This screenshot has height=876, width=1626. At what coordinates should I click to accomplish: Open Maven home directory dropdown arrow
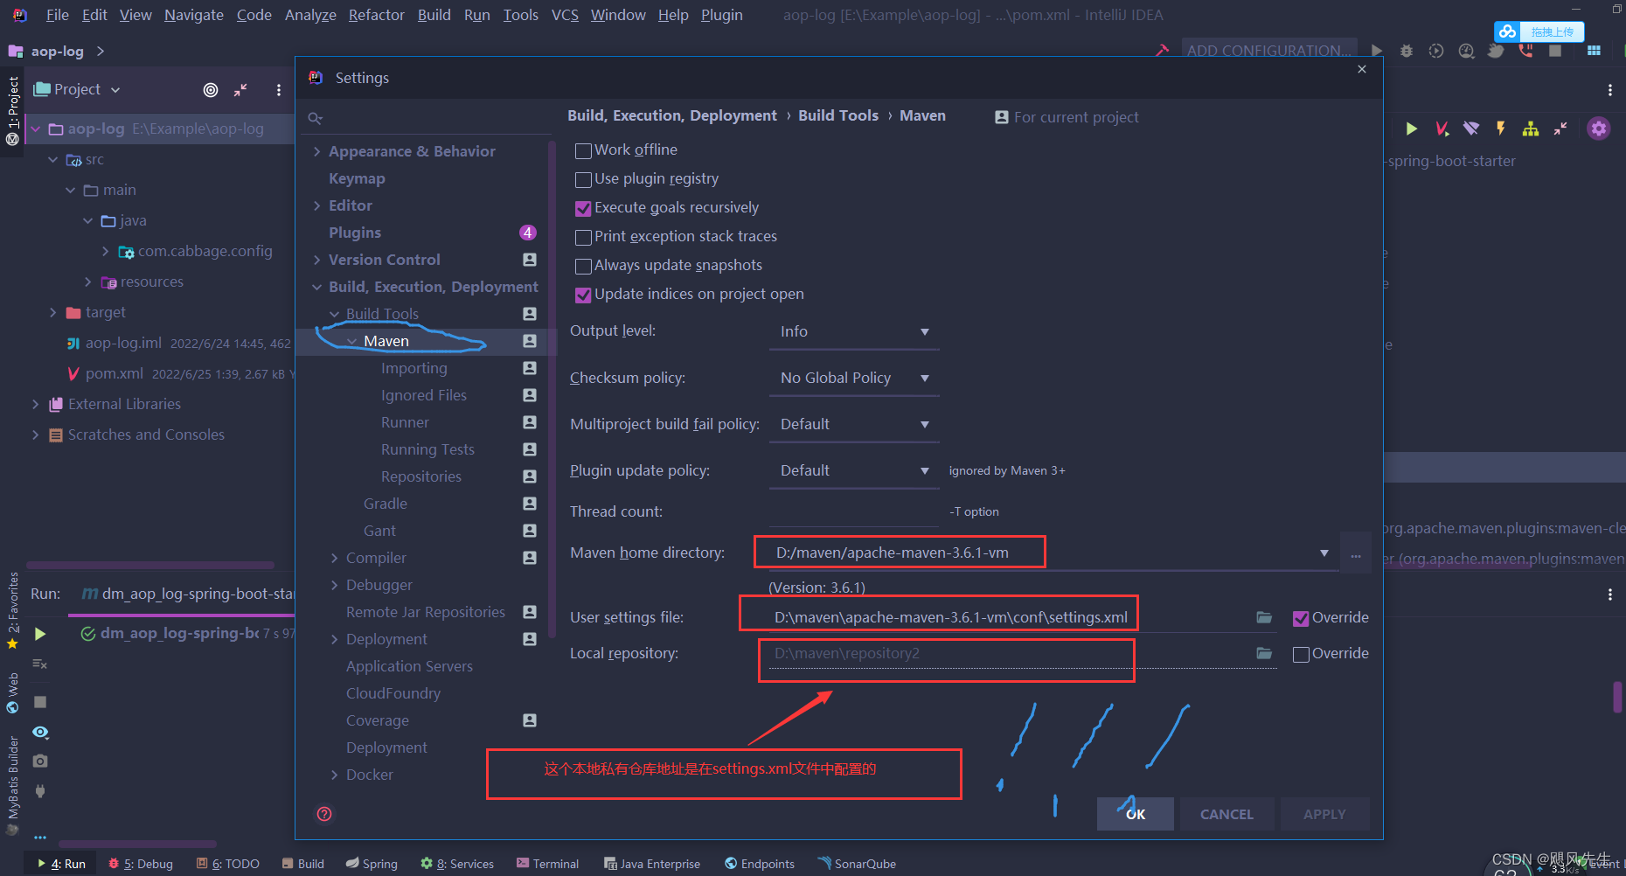point(1324,553)
